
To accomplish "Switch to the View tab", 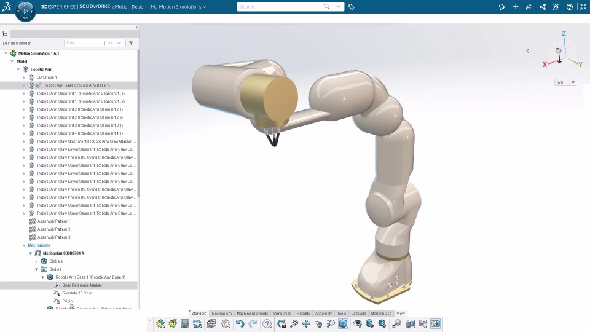I will (x=401, y=313).
